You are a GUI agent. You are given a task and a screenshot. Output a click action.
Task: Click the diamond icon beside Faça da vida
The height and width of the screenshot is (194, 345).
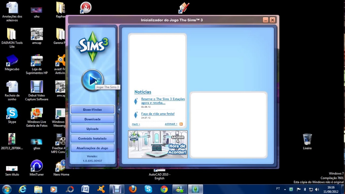coord(136,115)
